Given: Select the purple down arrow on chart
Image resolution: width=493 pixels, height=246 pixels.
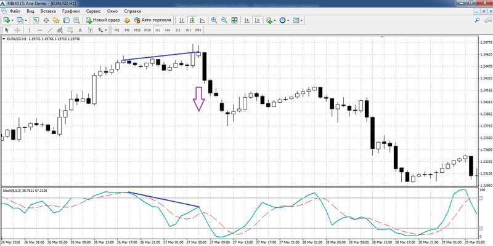Looking at the screenshot, I should click(198, 99).
